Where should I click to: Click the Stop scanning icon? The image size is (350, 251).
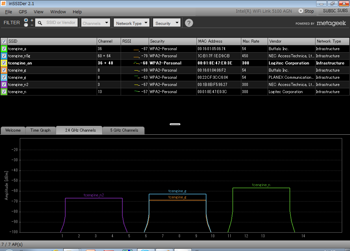(301, 11)
